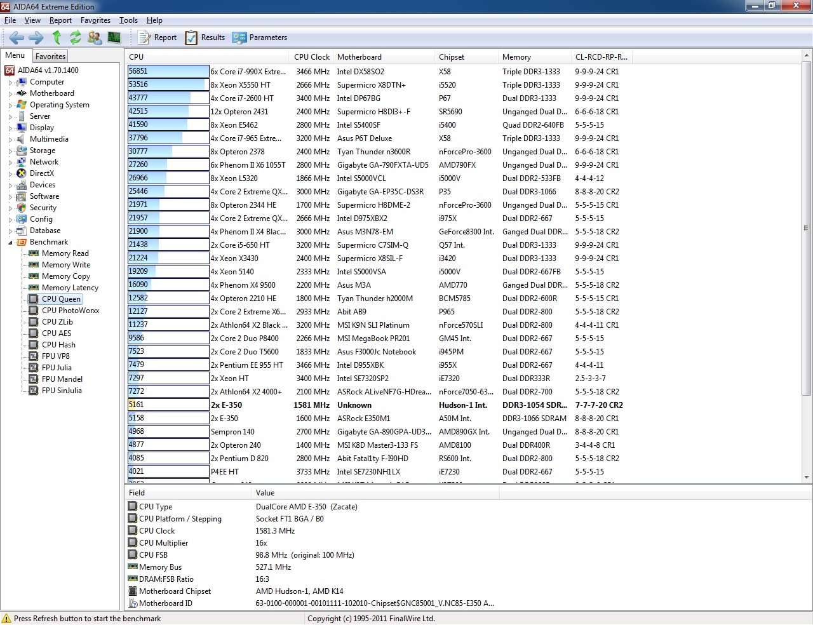Click the green monitor icon in the toolbar
Image resolution: width=813 pixels, height=625 pixels.
114,37
